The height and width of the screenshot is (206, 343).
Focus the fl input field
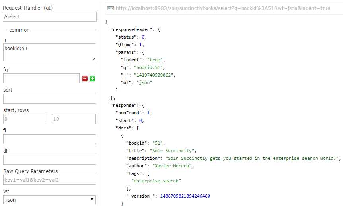coord(50,139)
